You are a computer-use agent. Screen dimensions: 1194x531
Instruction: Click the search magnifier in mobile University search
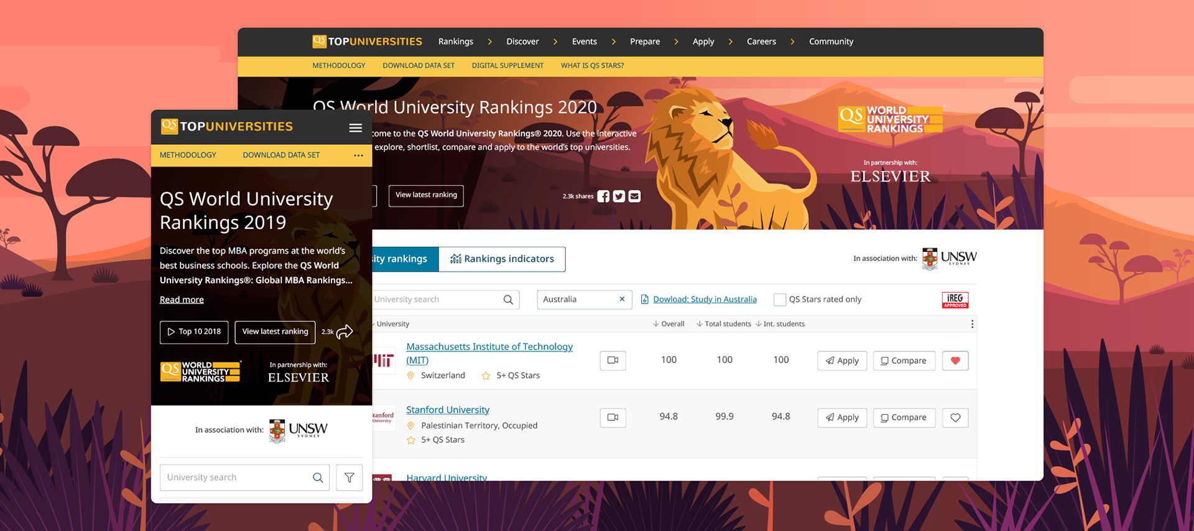point(318,478)
